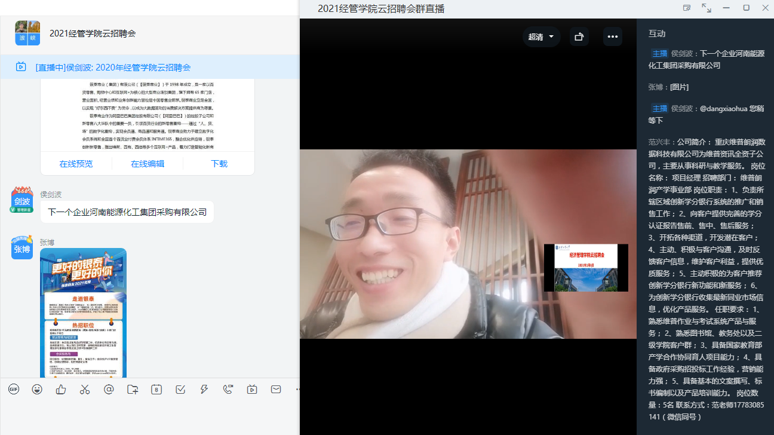Start a video call via phone icon

pos(228,390)
